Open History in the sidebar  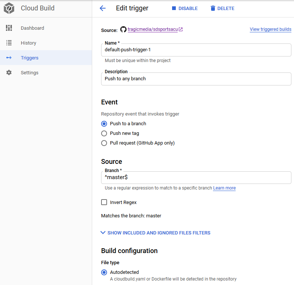coord(46,43)
